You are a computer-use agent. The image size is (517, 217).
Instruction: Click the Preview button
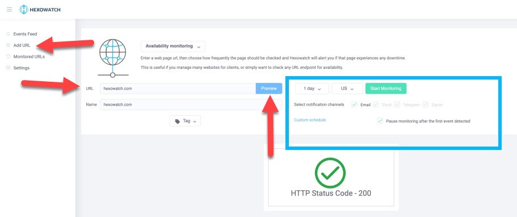point(269,89)
